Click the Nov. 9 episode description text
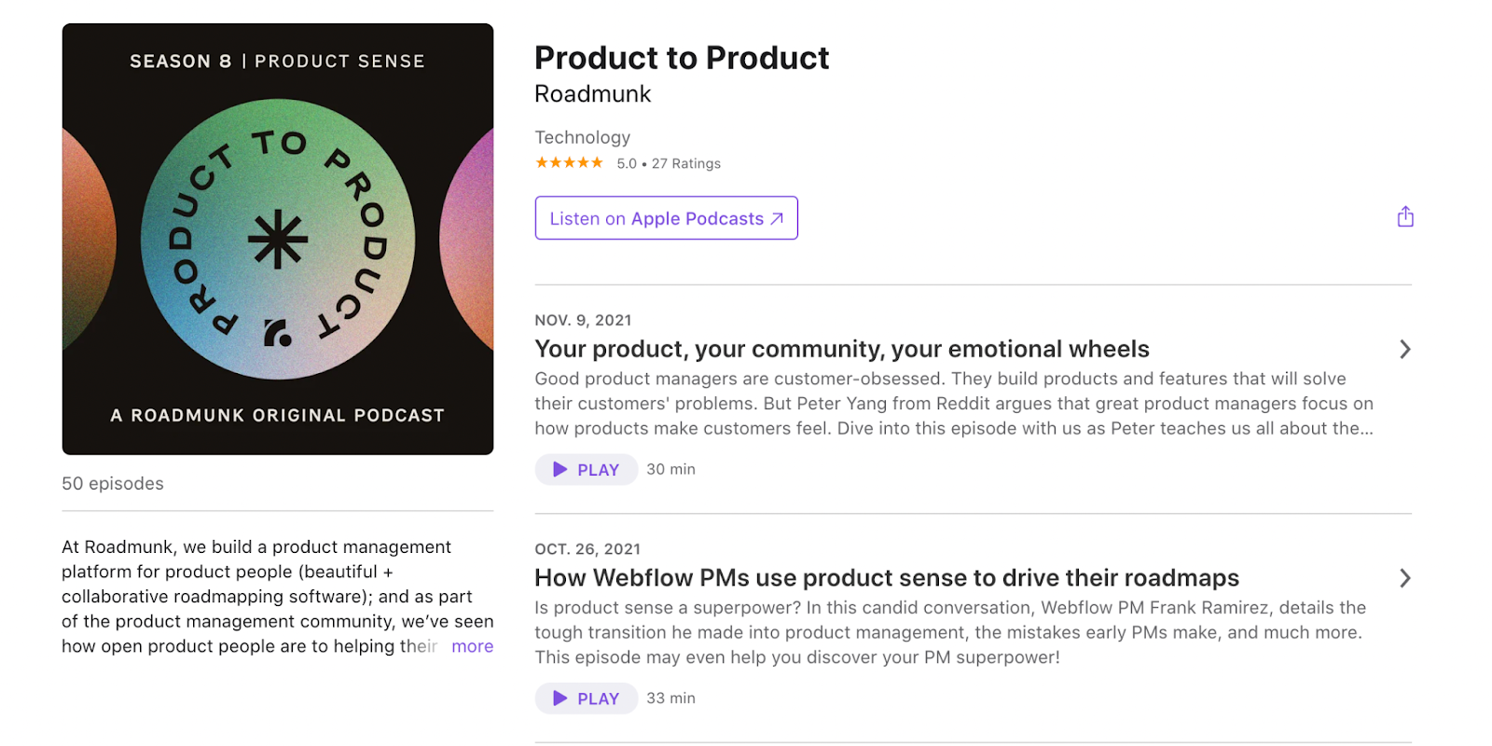This screenshot has height=746, width=1492. 951,404
